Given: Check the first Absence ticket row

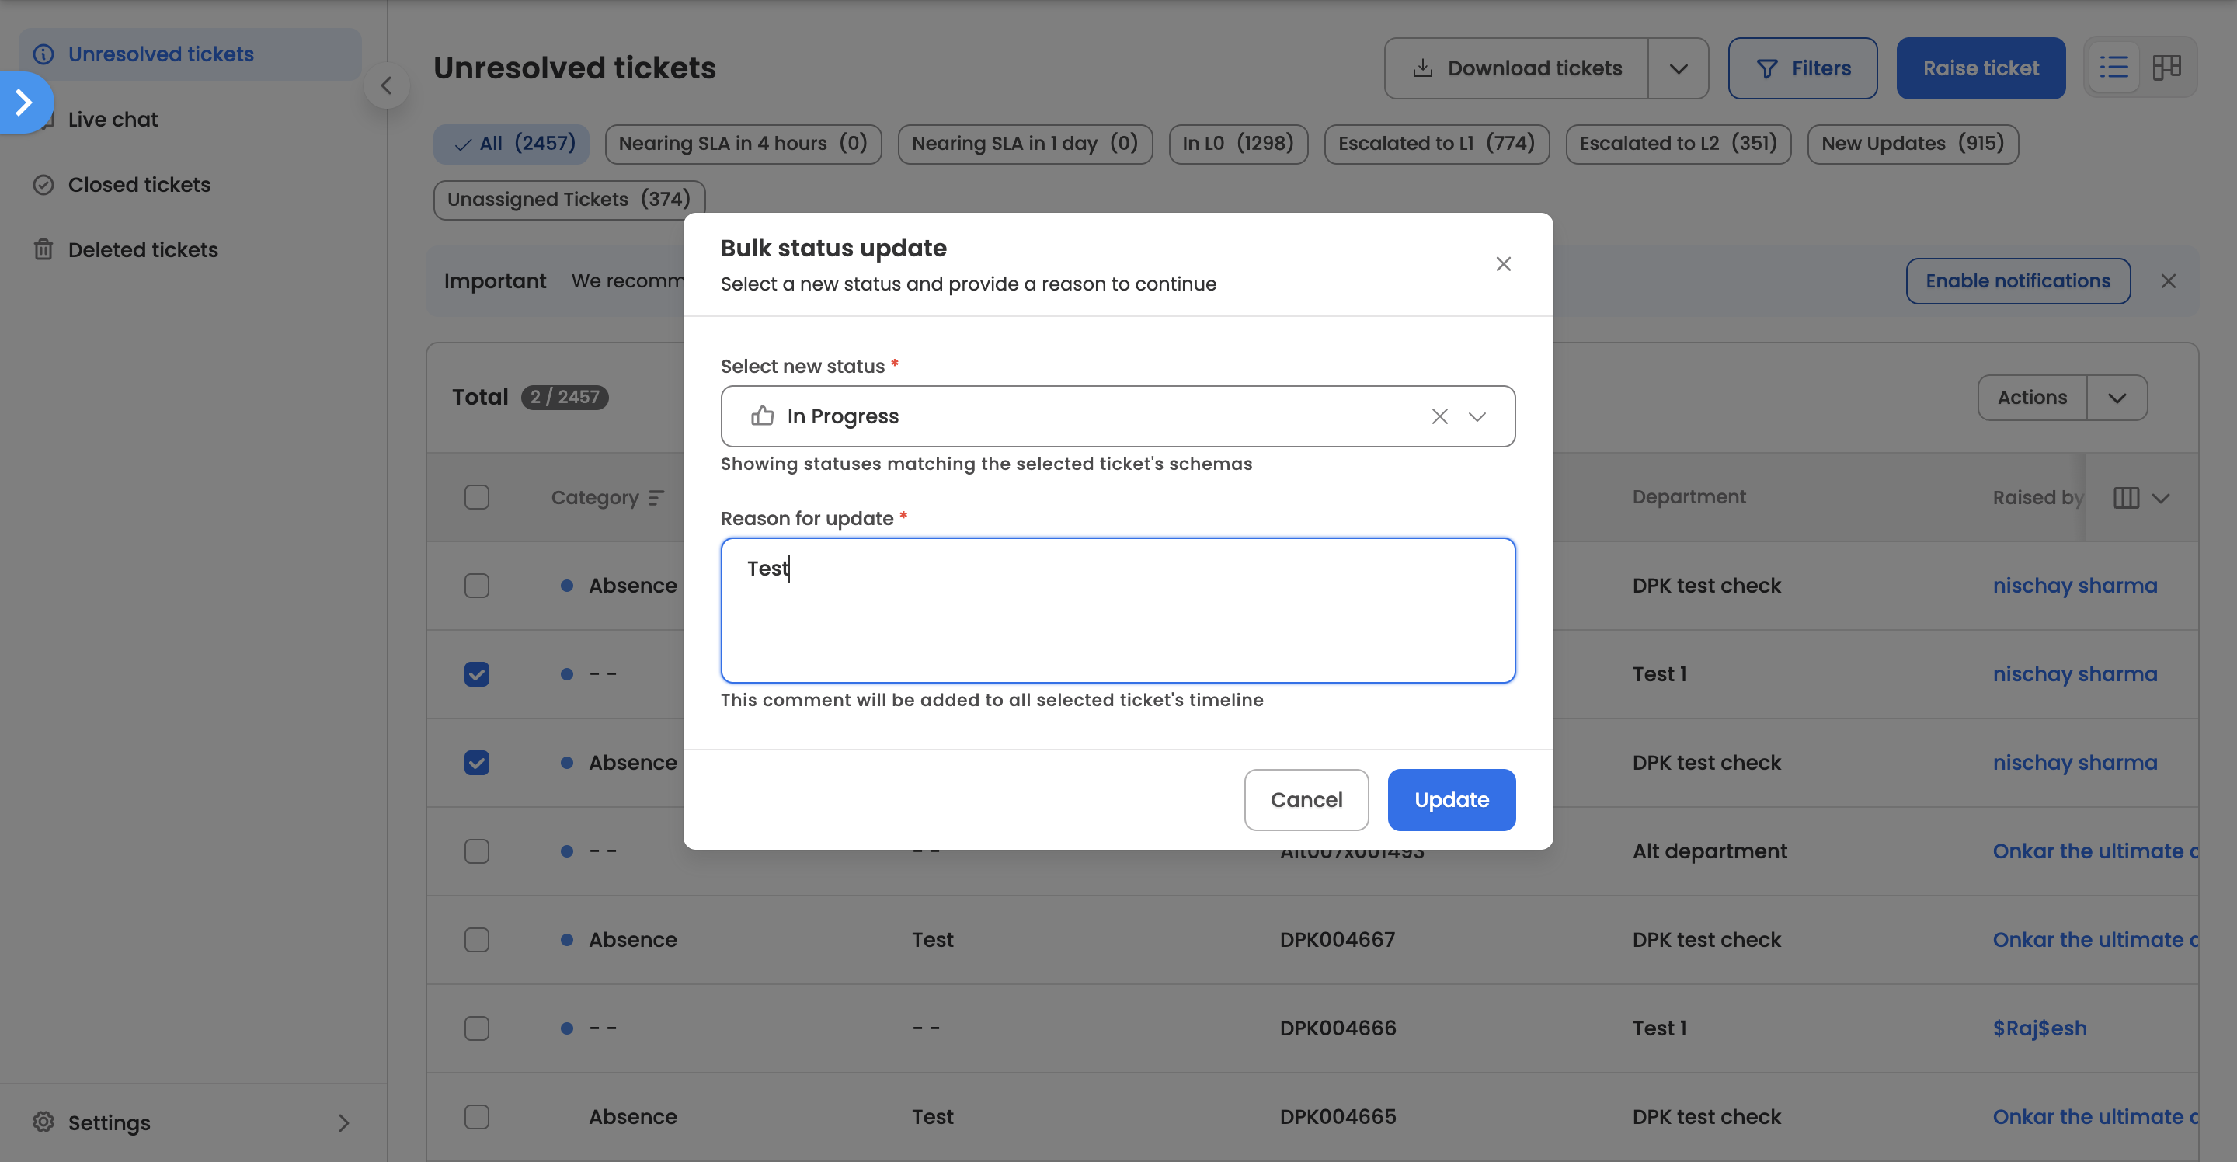Looking at the screenshot, I should click(477, 586).
